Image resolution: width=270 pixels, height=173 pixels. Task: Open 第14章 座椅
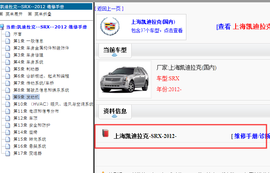pyautogui.click(x=25, y=132)
